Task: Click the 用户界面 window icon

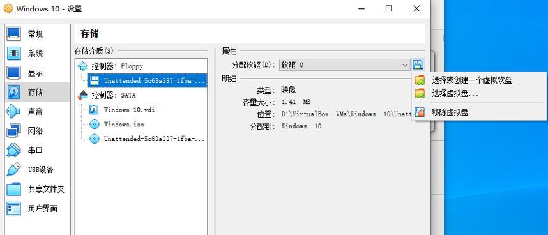Action: [x=13, y=209]
